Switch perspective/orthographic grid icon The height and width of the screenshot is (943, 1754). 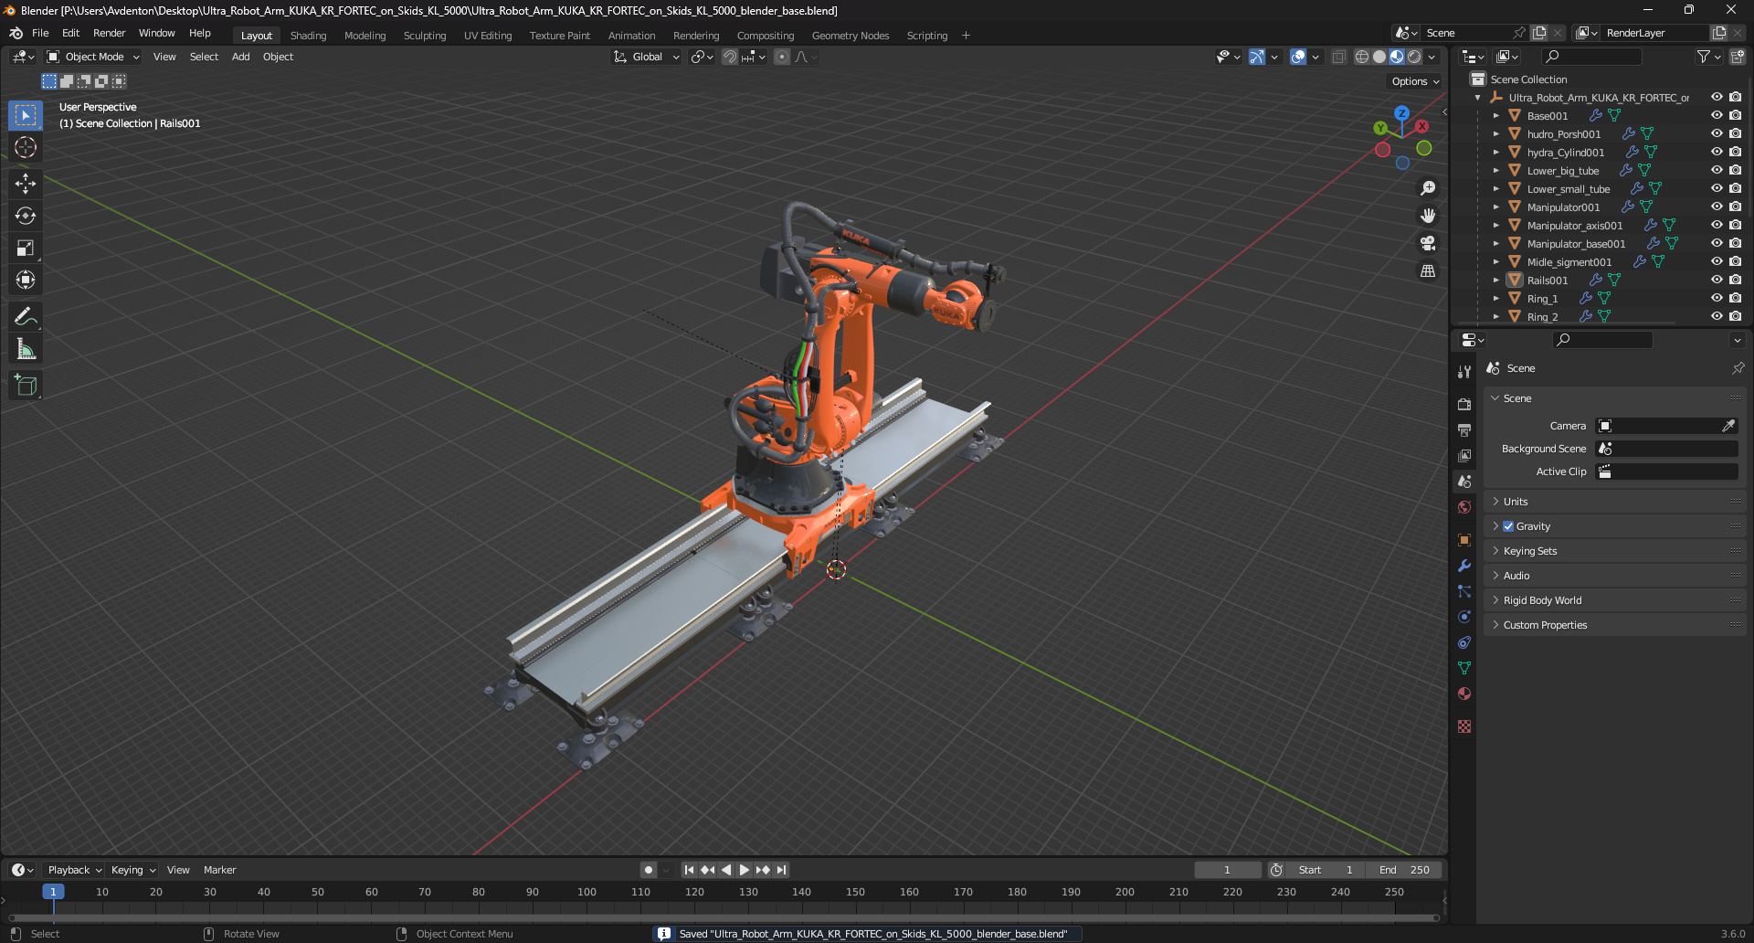tap(1428, 271)
